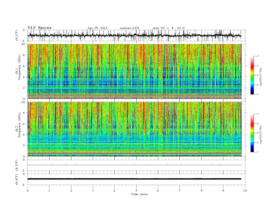Click the "station=ATH" header text
This screenshot has width=276, height=214.
(x=129, y=28)
